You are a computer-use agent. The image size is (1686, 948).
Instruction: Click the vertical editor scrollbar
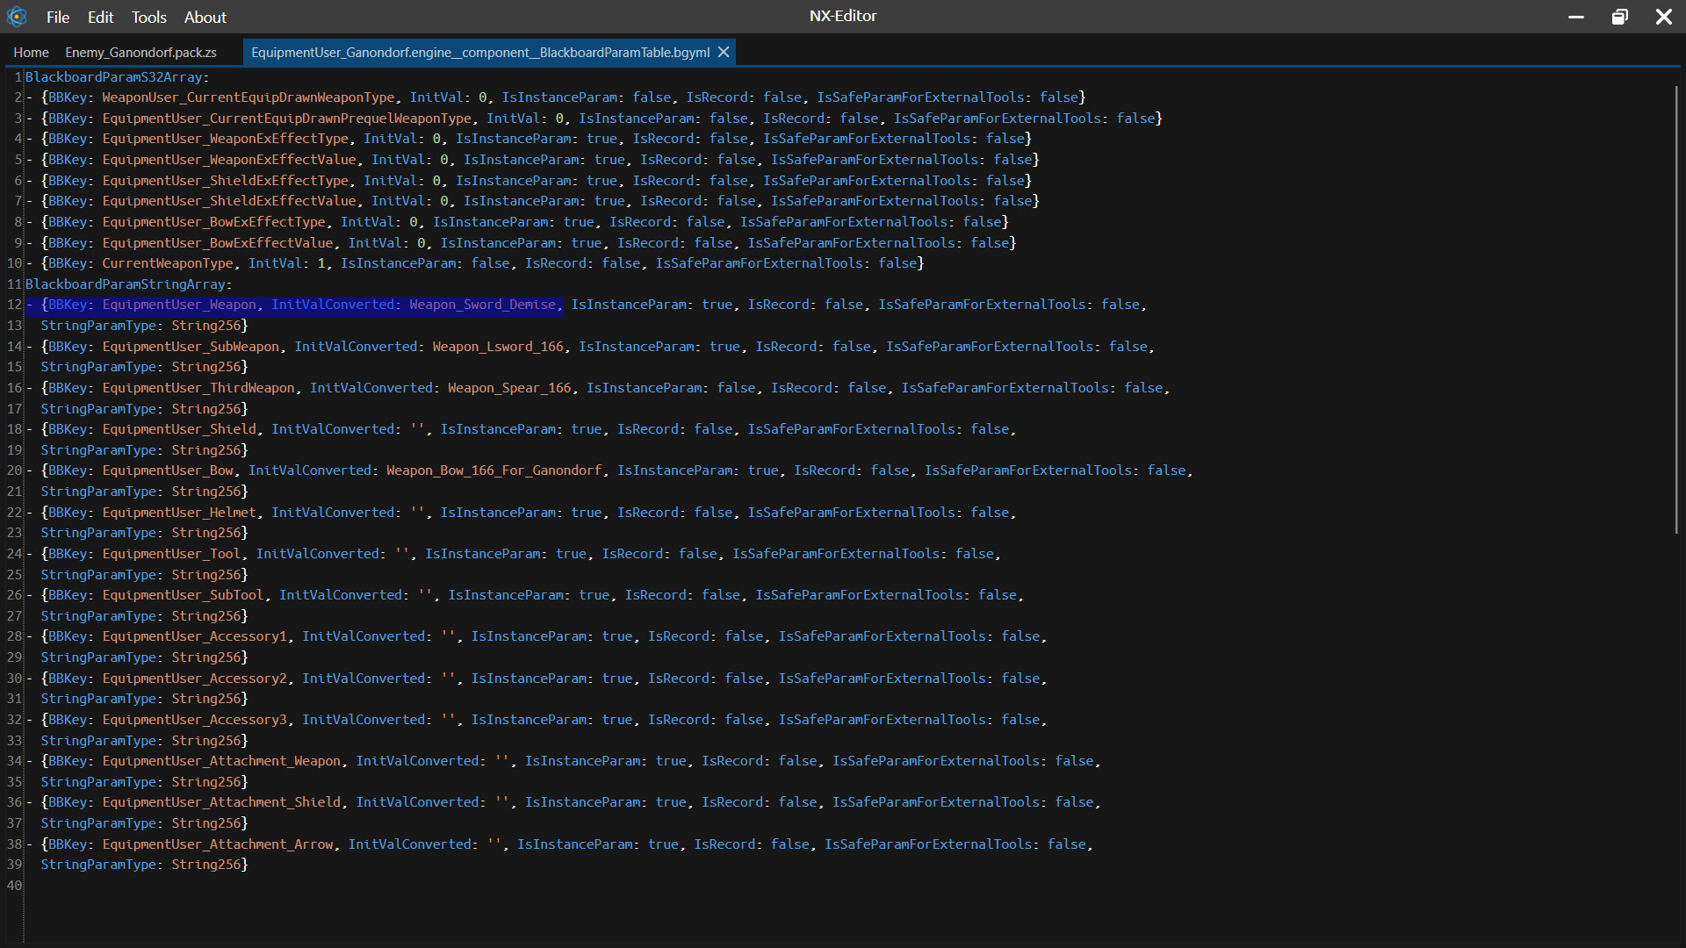pos(1675,307)
